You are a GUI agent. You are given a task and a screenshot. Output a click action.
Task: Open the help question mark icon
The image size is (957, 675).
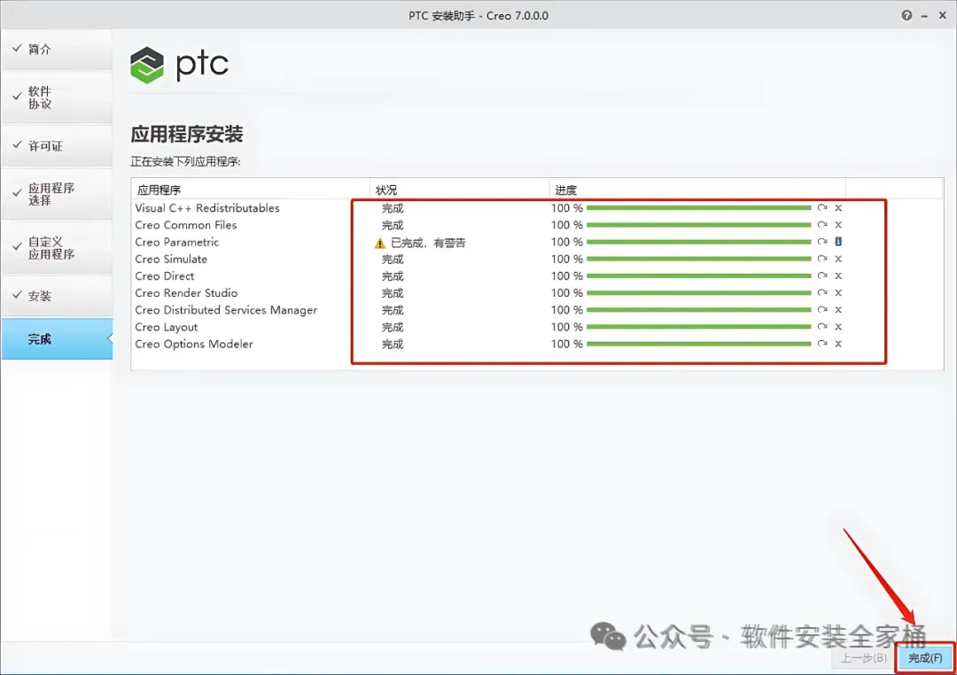pos(906,15)
